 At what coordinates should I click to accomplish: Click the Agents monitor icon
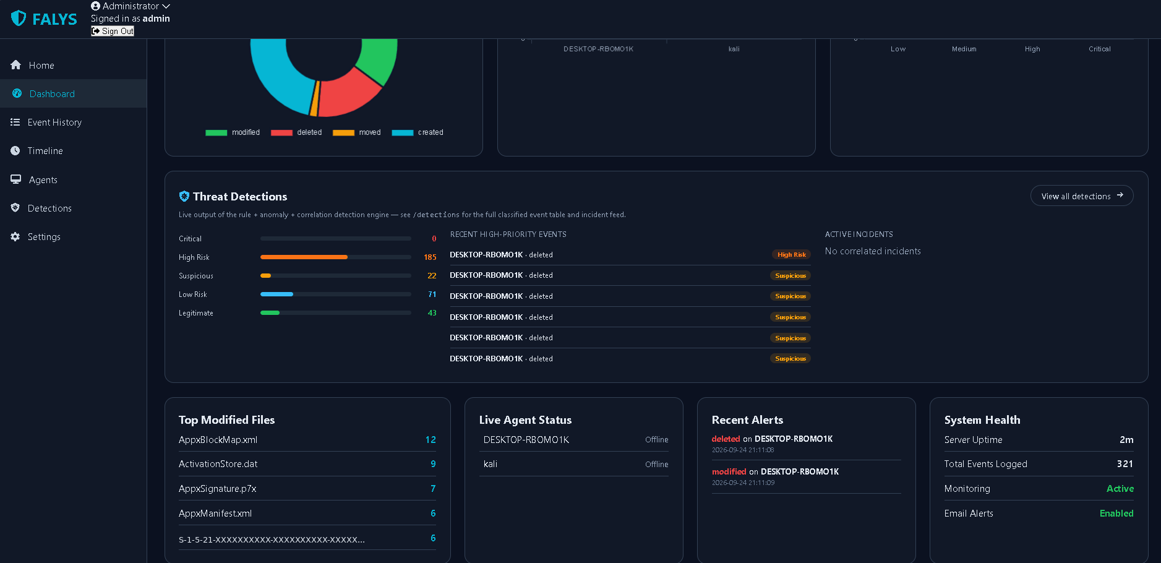tap(16, 179)
